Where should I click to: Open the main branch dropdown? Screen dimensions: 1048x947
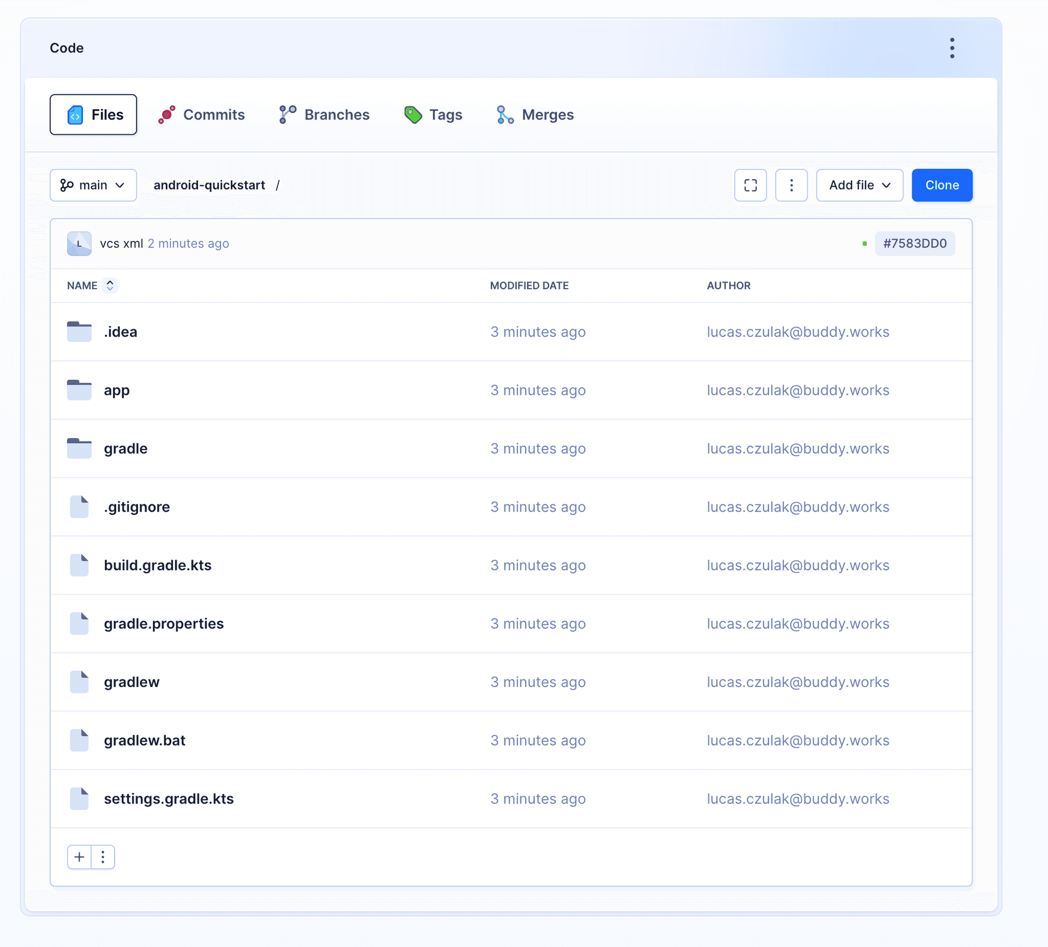click(93, 185)
